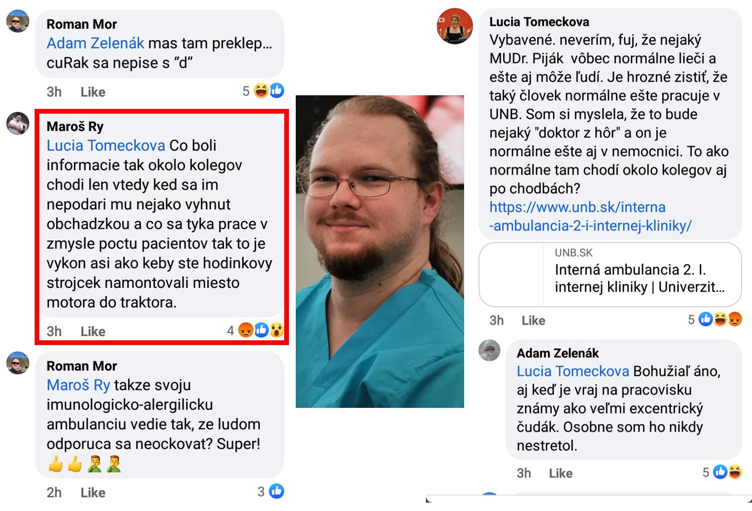The height and width of the screenshot is (511, 752).
Task: Open Lucia Tomeckova's profile avatar
Action: click(455, 26)
